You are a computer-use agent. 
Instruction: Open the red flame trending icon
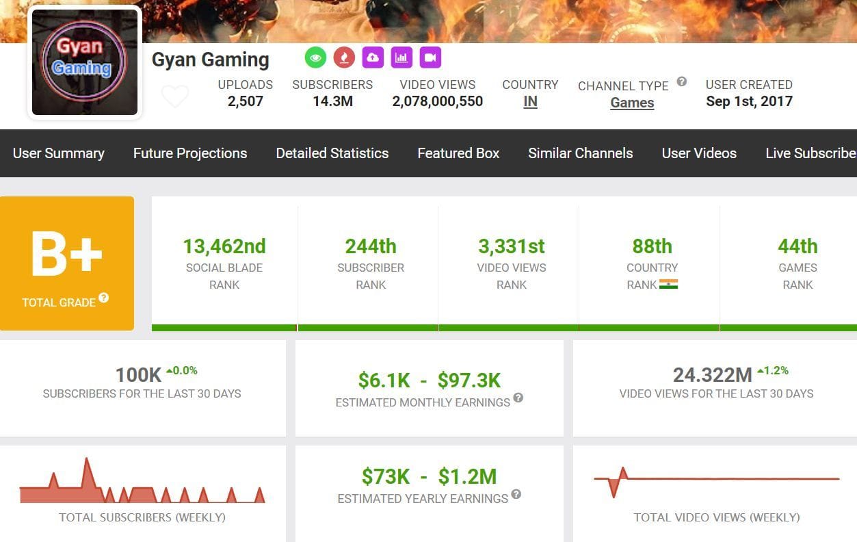(x=343, y=57)
